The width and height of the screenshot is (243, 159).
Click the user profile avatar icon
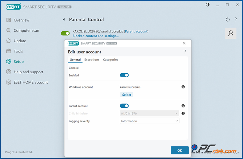click(231, 33)
